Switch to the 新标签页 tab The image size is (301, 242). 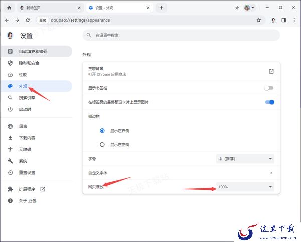50,8
